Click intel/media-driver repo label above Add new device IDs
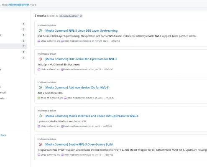 click(x=47, y=82)
